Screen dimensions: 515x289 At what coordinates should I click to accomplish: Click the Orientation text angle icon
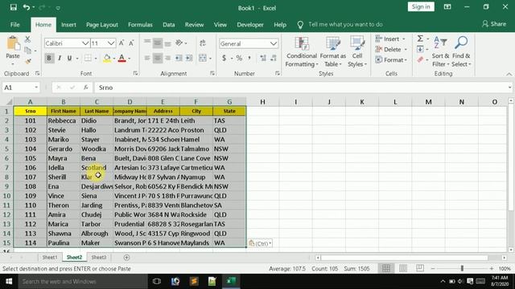(179, 43)
